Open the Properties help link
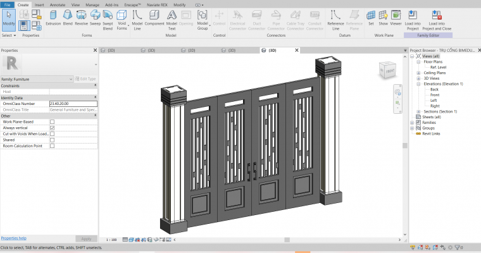The image size is (481, 253). tap(13, 238)
